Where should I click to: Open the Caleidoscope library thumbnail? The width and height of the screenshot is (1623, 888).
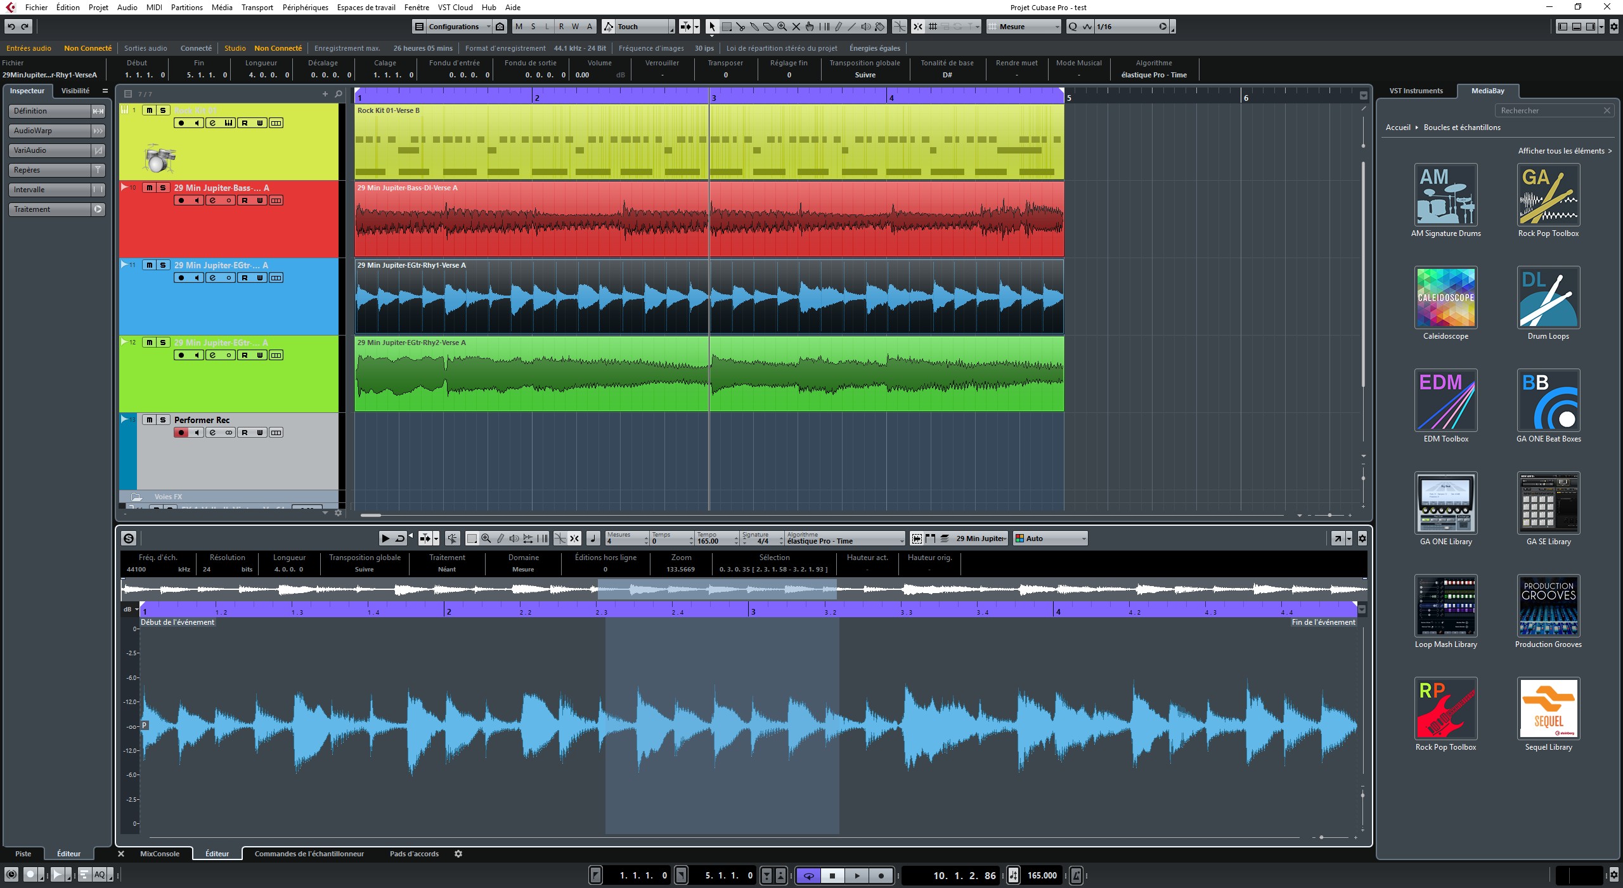(1445, 297)
